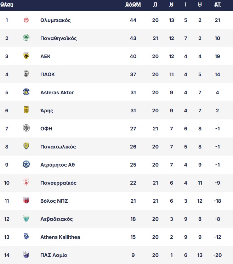The image size is (233, 264).
Task: Open the Βόλος ΝΠΣ striped badge
Action: tap(26, 200)
